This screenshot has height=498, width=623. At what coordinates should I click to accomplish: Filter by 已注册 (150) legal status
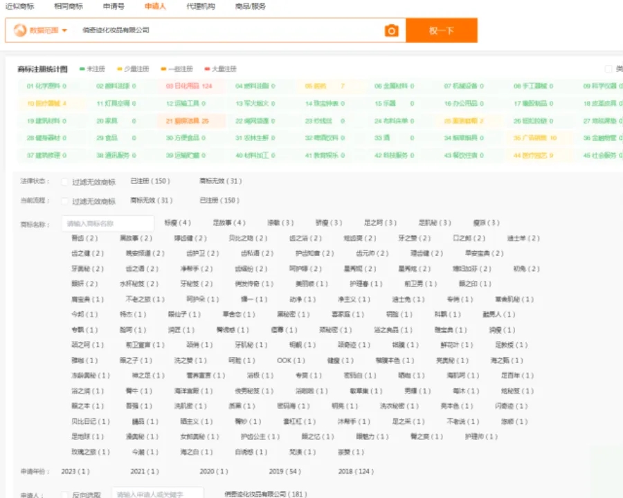(x=150, y=181)
